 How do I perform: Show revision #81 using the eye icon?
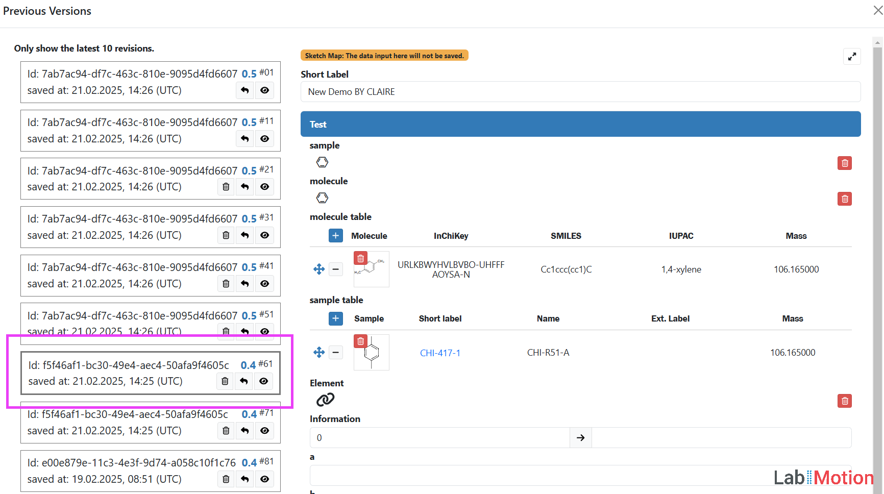[x=264, y=479]
